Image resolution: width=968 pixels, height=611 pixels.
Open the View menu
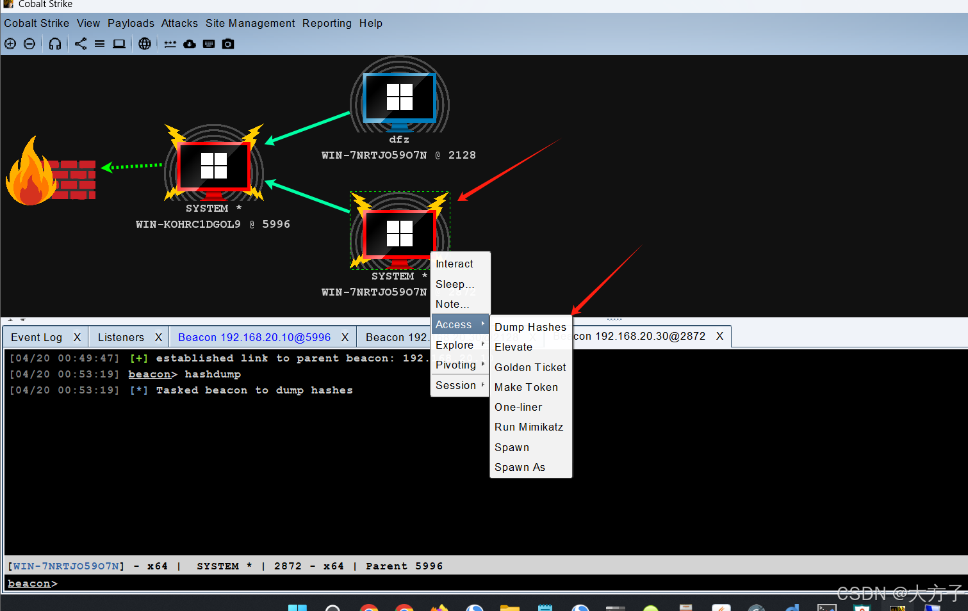point(88,23)
